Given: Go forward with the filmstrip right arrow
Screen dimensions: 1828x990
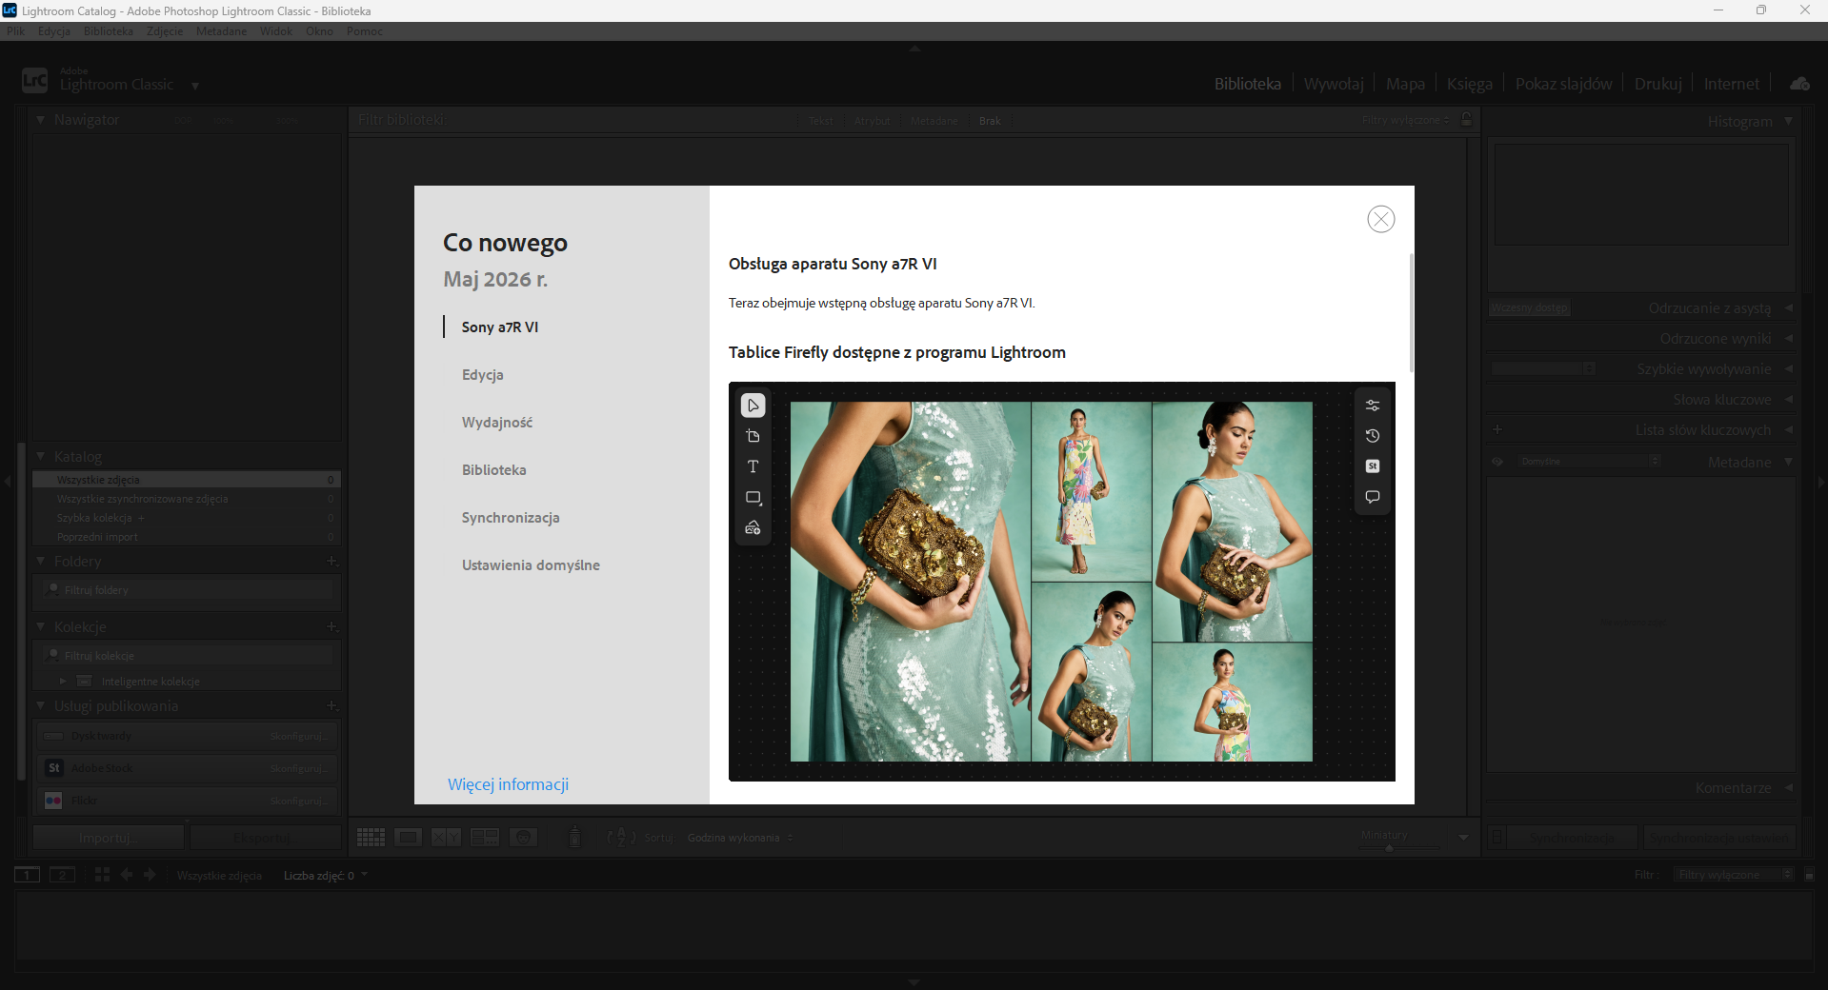Looking at the screenshot, I should tap(150, 875).
